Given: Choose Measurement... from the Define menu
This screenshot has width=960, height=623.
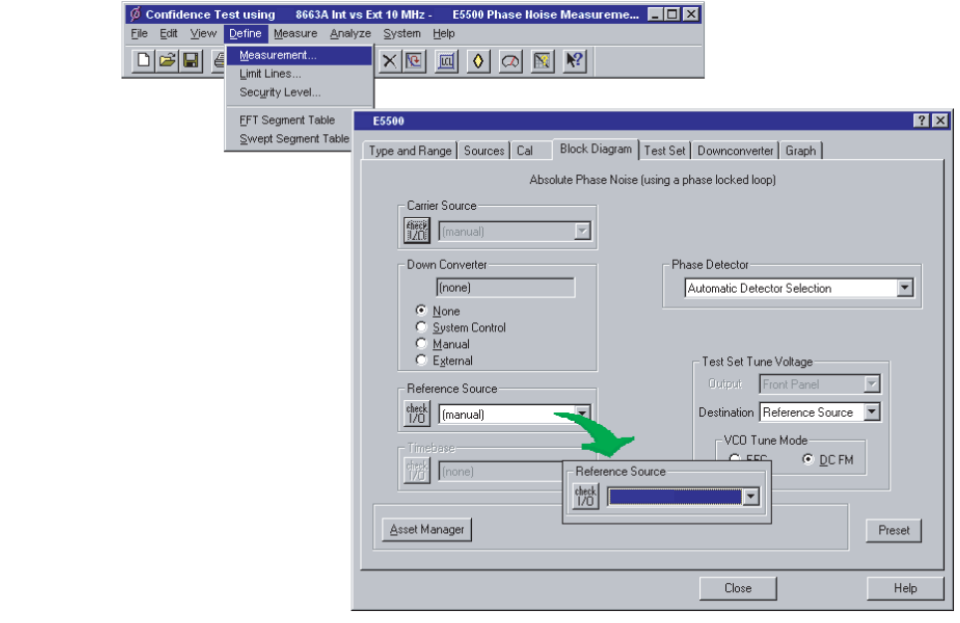Looking at the screenshot, I should click(x=300, y=55).
